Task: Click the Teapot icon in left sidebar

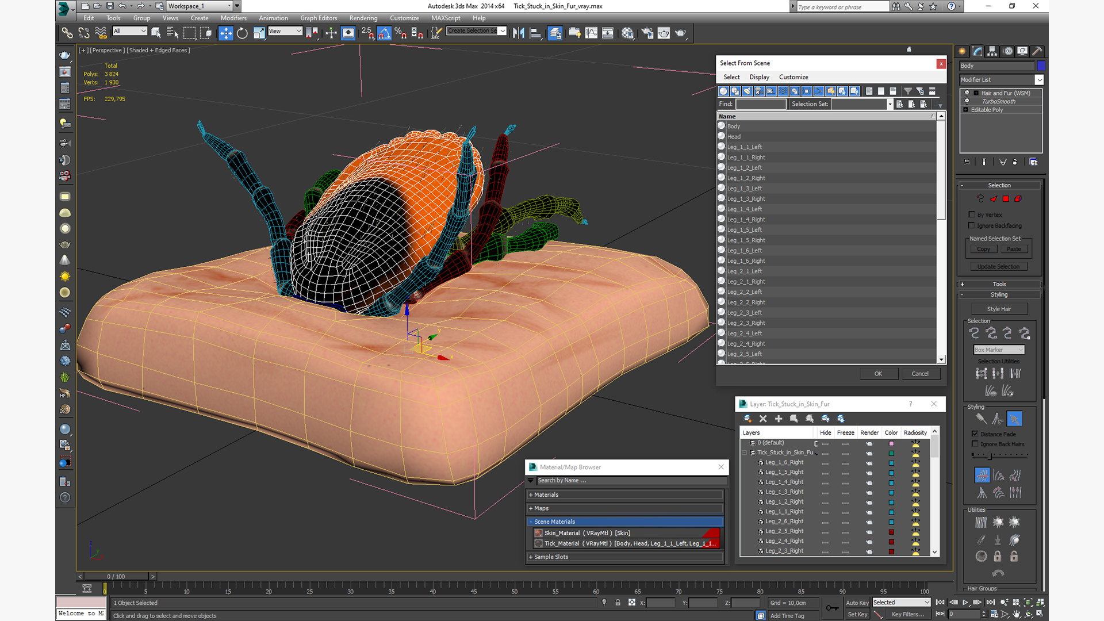Action: 65,56
